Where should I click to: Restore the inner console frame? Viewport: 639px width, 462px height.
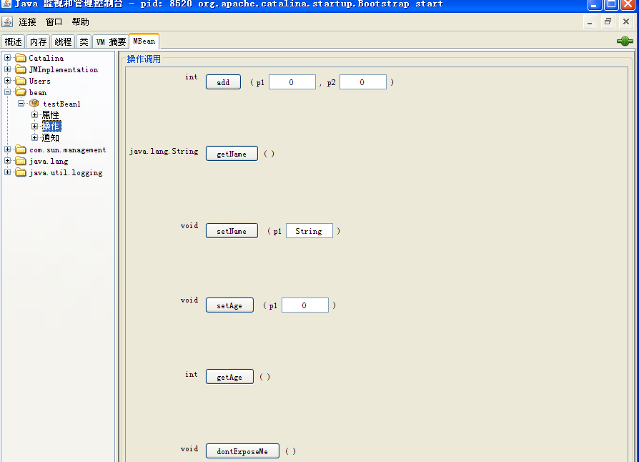coord(608,21)
